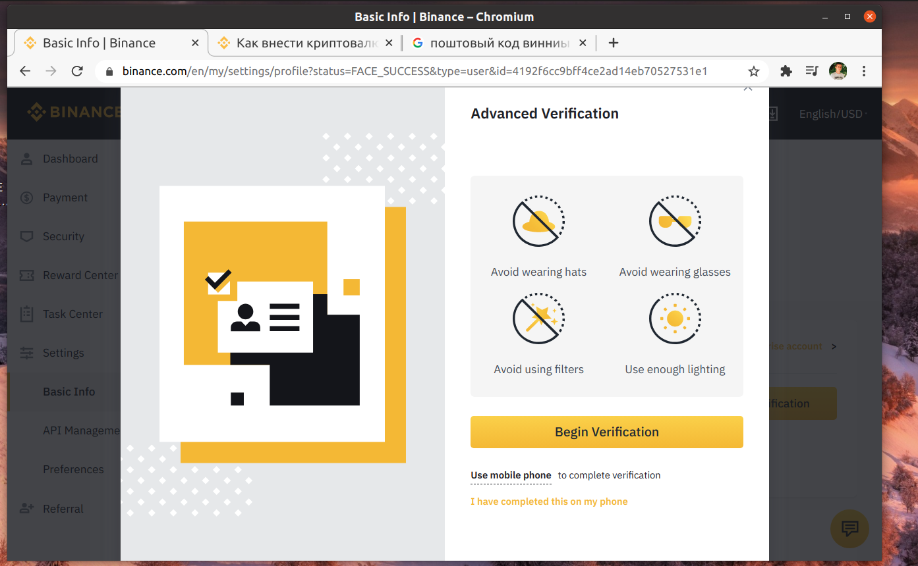Screen dimensions: 918x566
Task: Open Referral in the sidebar
Action: (65, 509)
